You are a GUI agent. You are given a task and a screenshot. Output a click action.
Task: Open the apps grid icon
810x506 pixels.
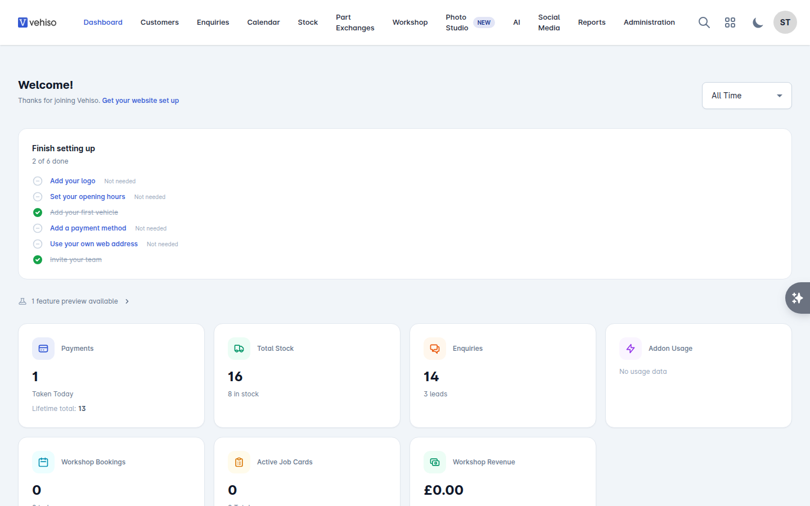[730, 22]
